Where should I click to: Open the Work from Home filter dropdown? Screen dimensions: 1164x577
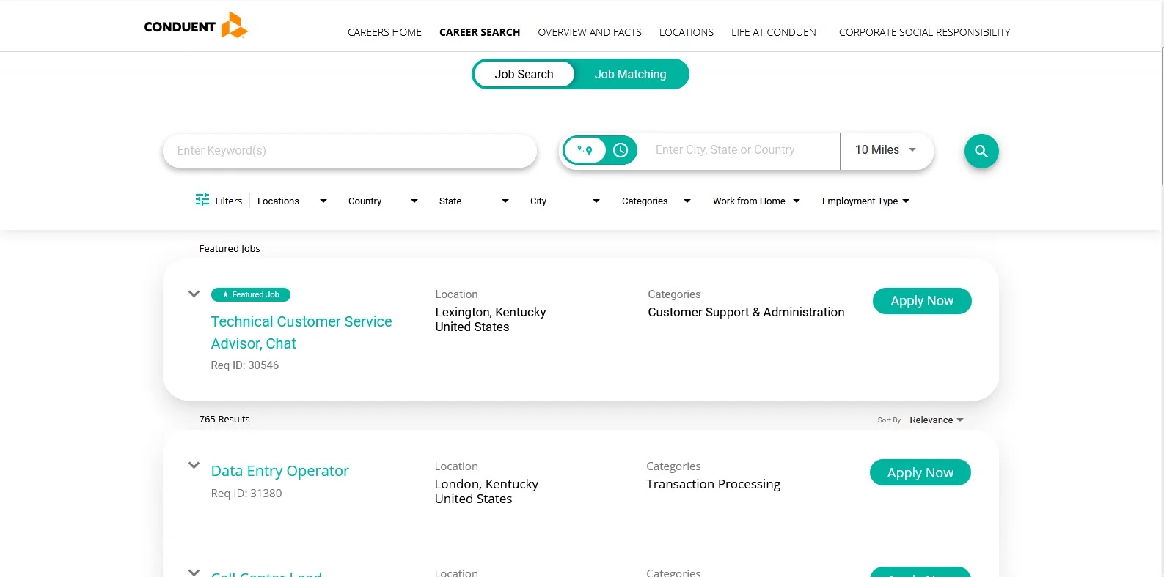click(x=756, y=201)
